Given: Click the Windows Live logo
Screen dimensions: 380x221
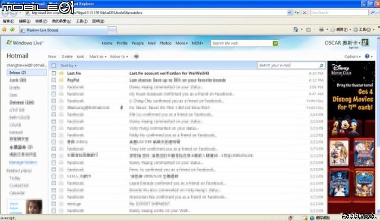Looking at the screenshot, I should point(25,43).
